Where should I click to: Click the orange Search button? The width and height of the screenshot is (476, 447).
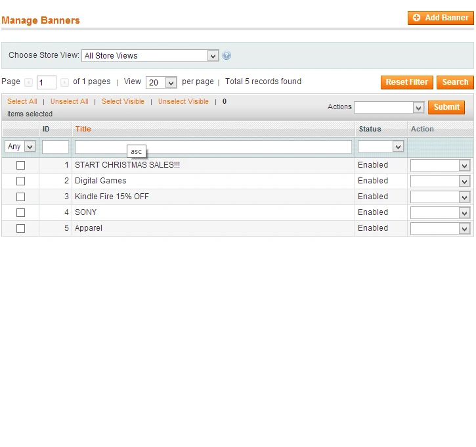(454, 82)
